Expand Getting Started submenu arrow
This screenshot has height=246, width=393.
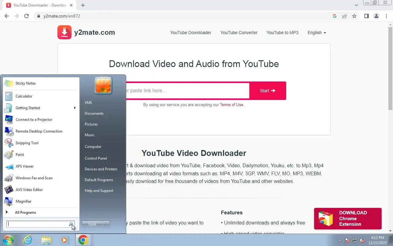[x=75, y=108]
